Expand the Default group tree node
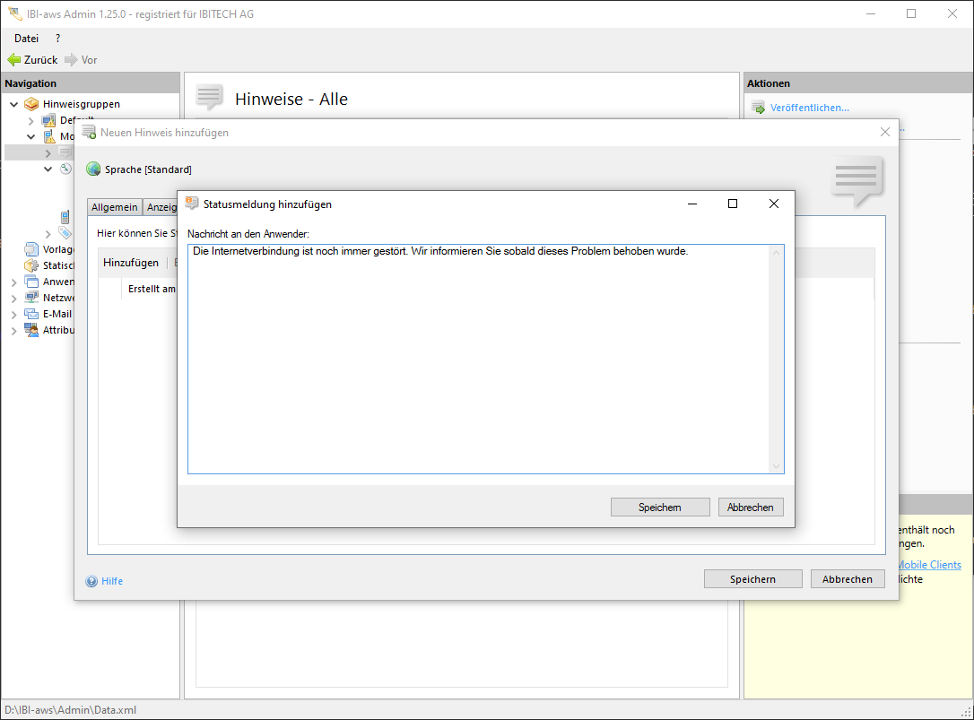Viewport: 974px width, 720px height. coord(30,120)
